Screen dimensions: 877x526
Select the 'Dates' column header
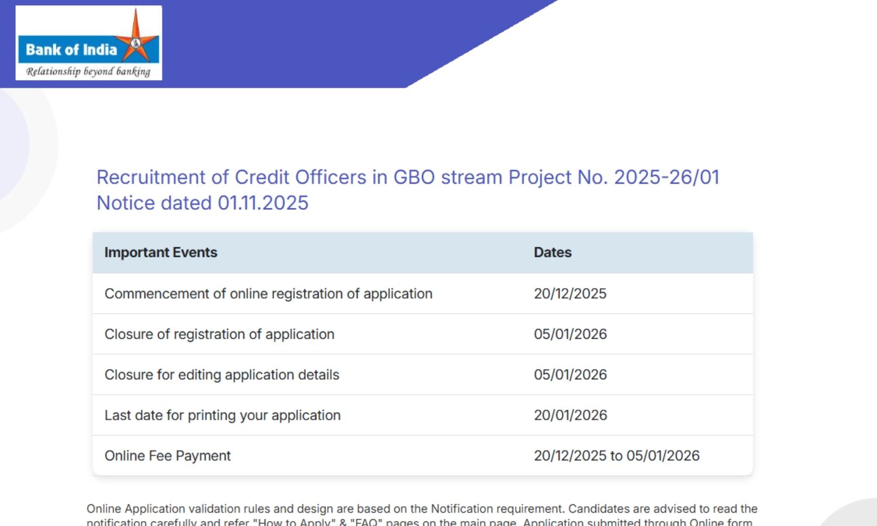553,252
